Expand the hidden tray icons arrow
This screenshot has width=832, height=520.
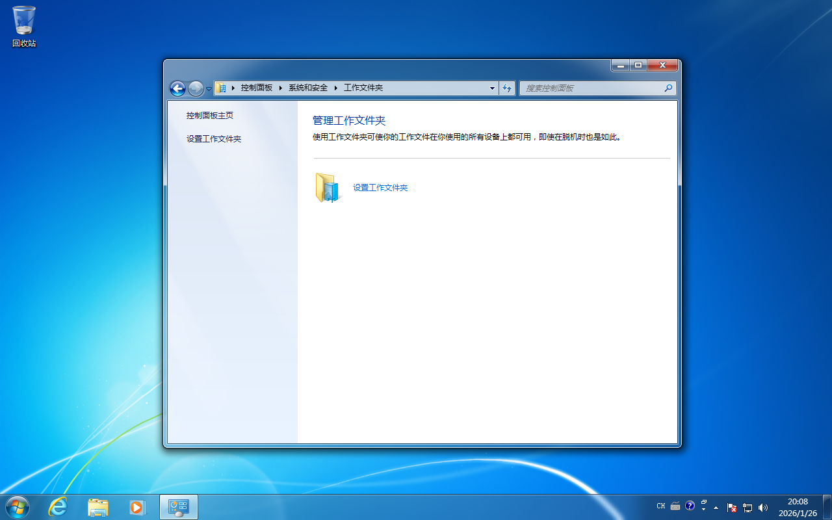pos(717,506)
